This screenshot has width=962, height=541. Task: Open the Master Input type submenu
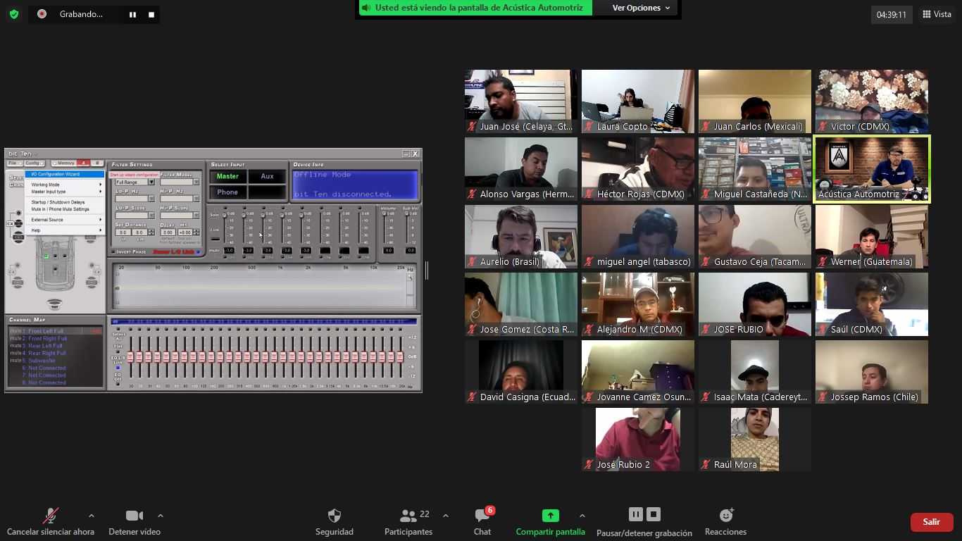point(65,192)
